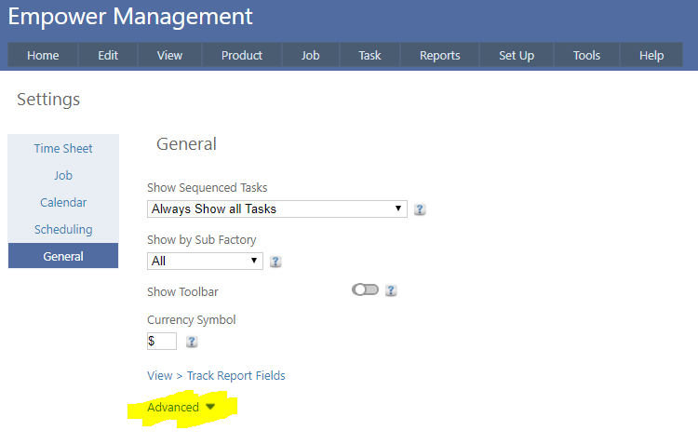Open the Show by Sub Factory dropdown

[x=205, y=261]
